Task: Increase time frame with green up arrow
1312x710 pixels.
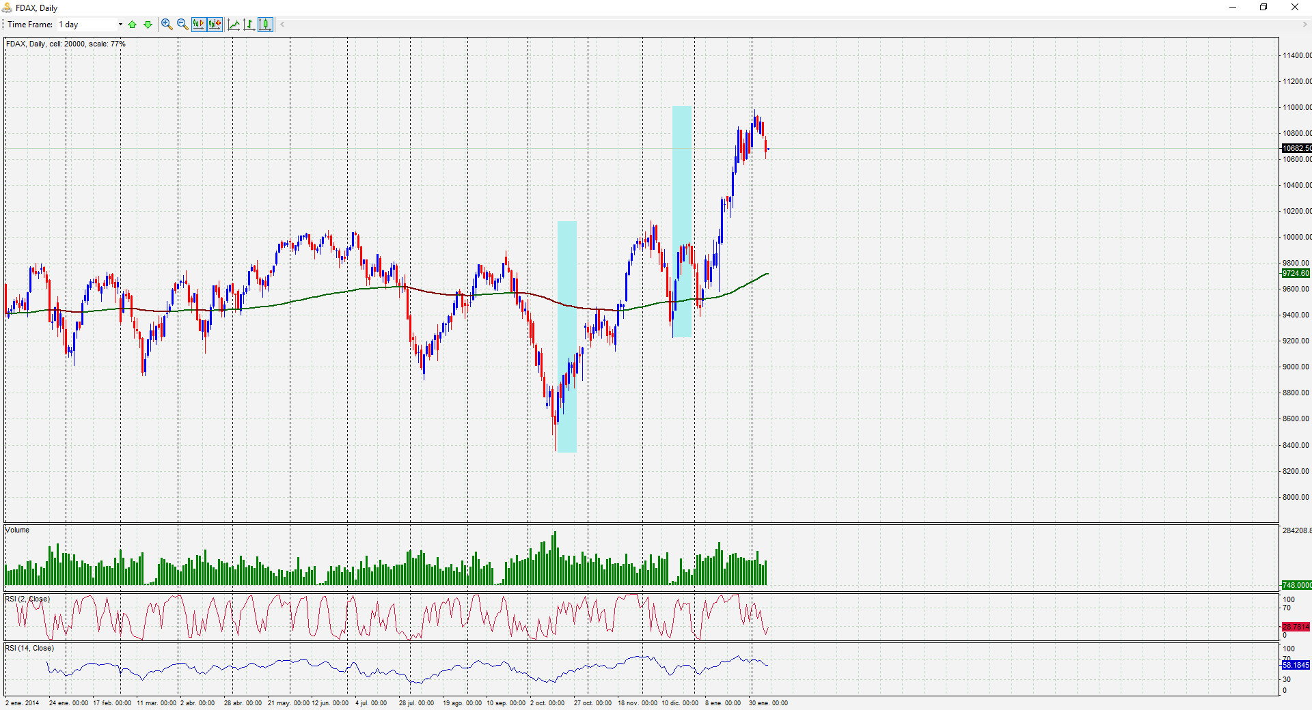Action: tap(133, 25)
